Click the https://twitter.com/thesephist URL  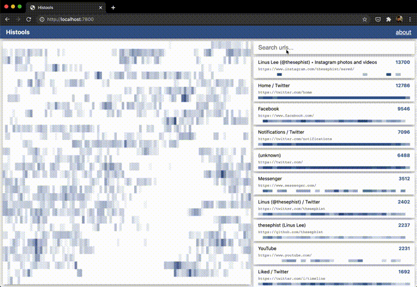pyautogui.click(x=291, y=209)
